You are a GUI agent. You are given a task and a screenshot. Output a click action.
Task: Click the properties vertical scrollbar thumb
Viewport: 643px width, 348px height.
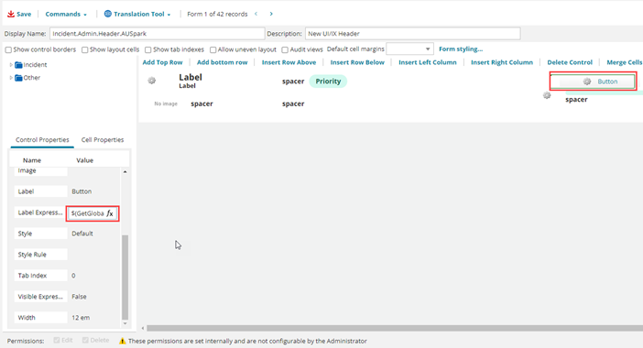point(125,277)
